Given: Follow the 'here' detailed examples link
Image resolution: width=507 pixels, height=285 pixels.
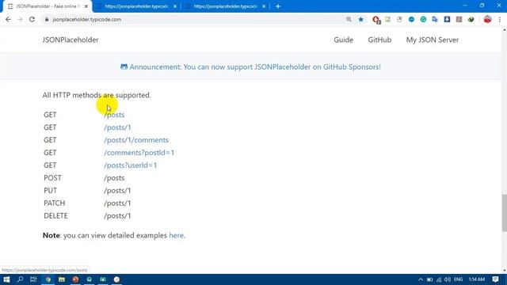Looking at the screenshot, I should 176,235.
